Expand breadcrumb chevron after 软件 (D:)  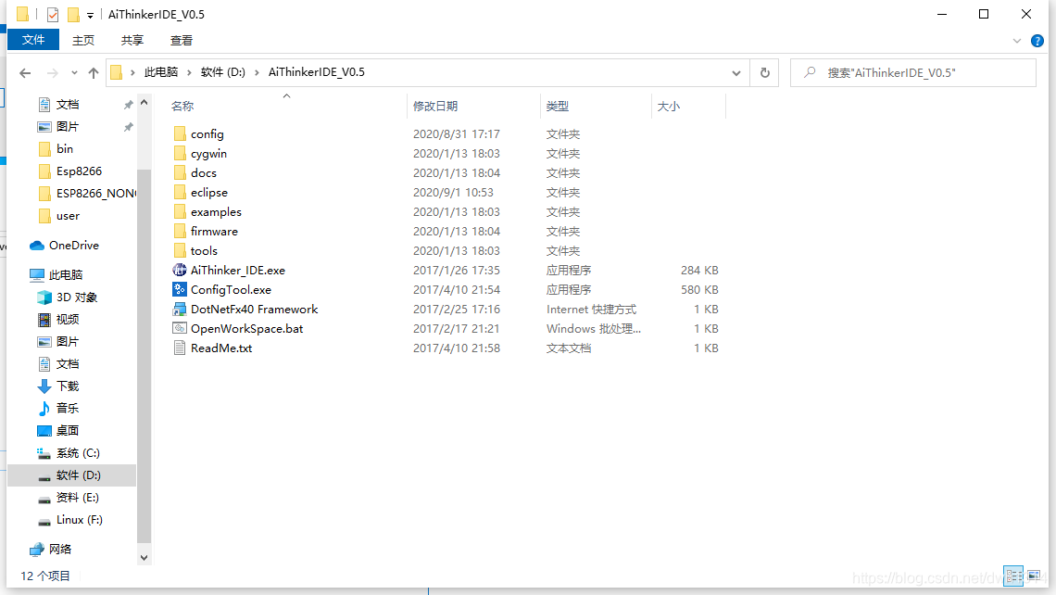[257, 72]
